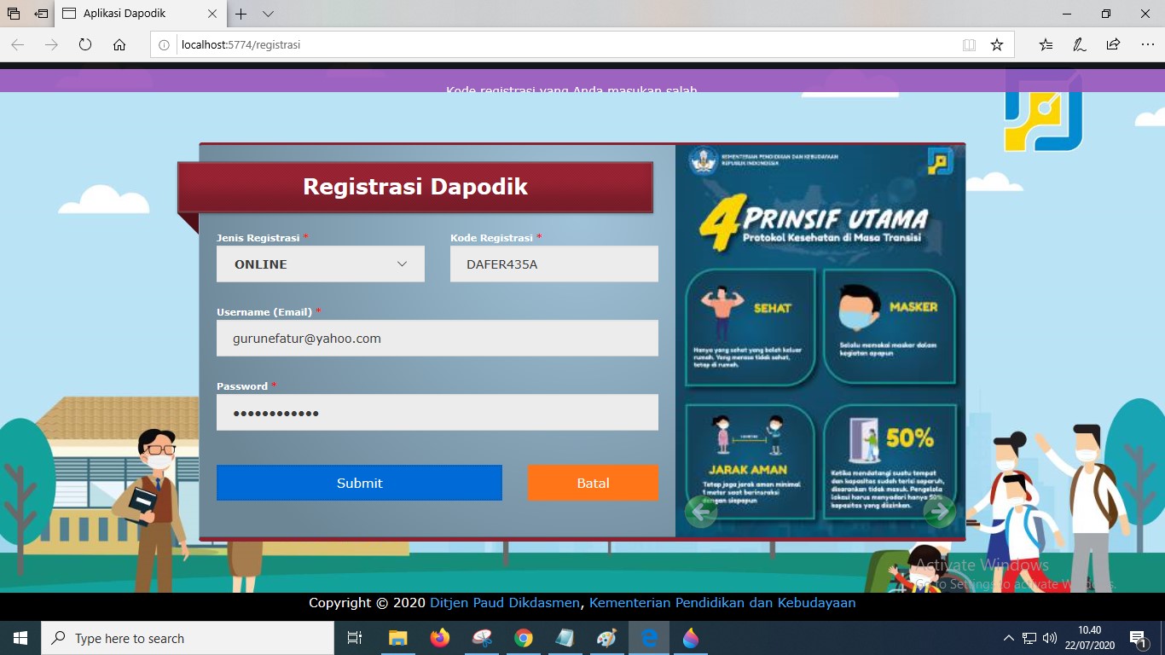Open Task View on the taskbar
Image resolution: width=1165 pixels, height=655 pixels.
(x=355, y=638)
